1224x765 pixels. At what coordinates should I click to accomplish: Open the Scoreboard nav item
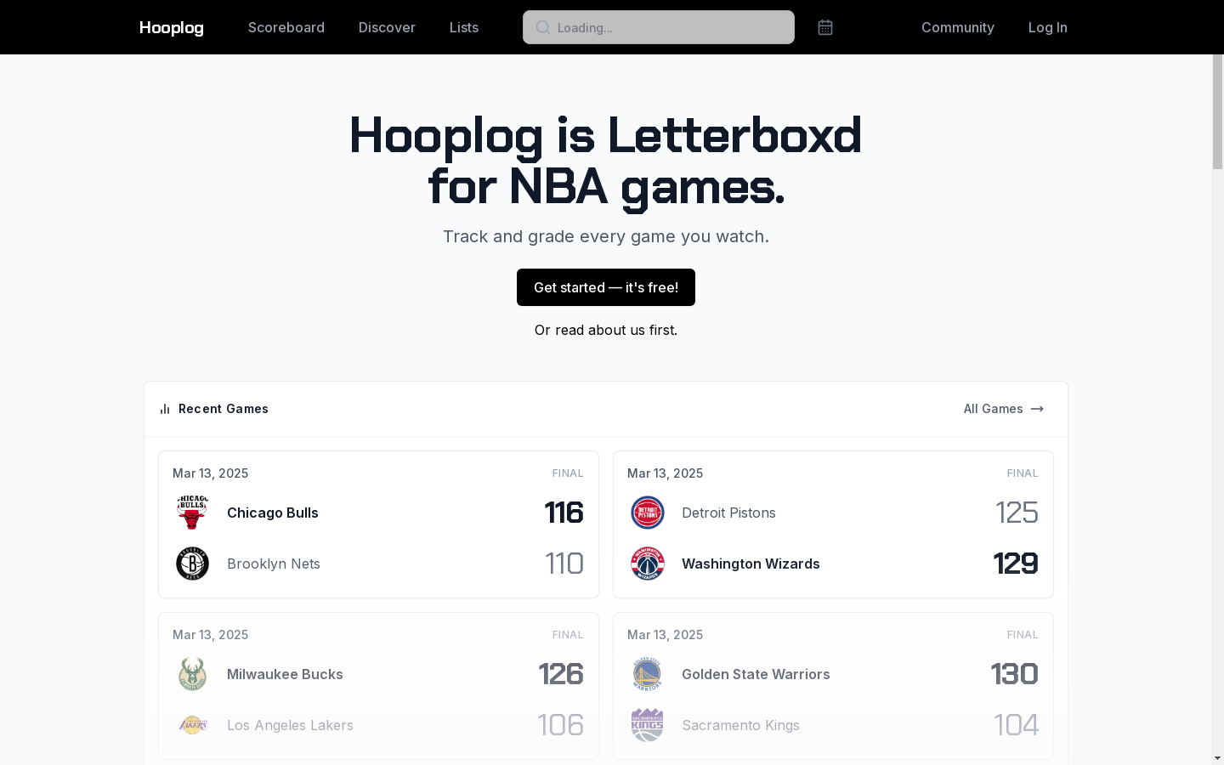click(x=286, y=27)
